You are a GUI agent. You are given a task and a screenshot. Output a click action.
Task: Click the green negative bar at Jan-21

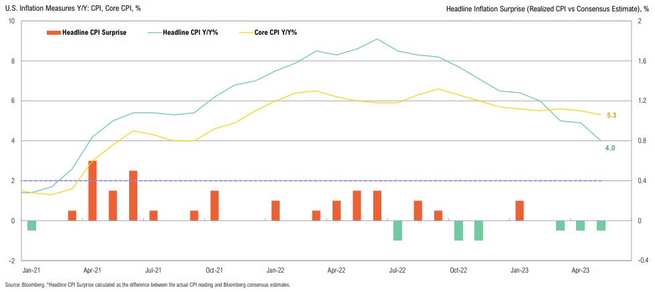pyautogui.click(x=31, y=225)
